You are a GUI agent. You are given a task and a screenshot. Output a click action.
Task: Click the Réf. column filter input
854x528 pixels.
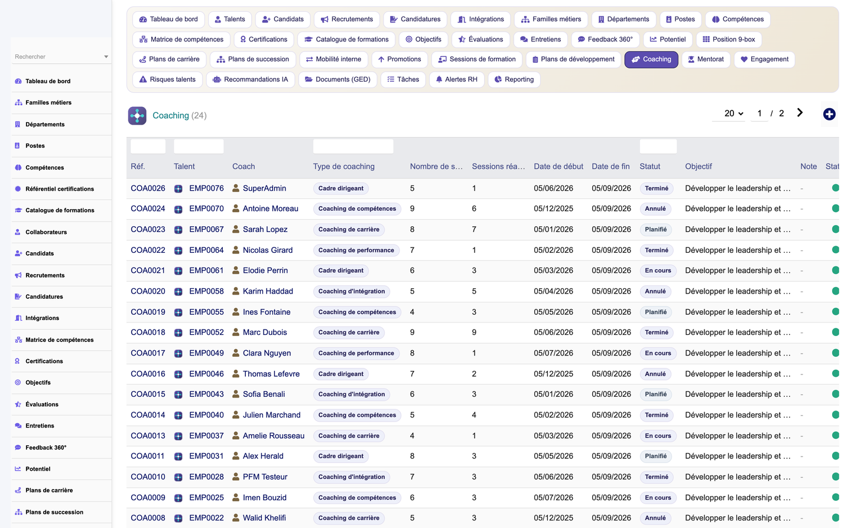click(x=148, y=146)
